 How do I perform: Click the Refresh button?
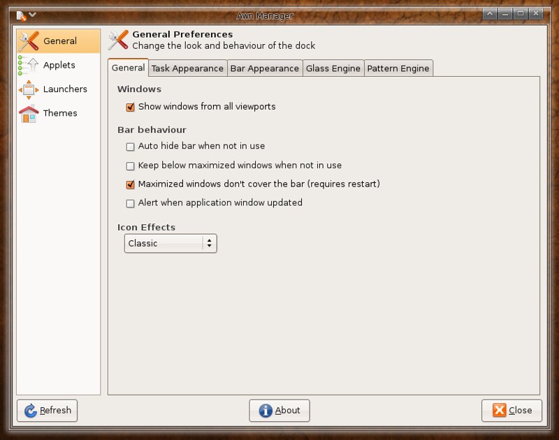pyautogui.click(x=47, y=411)
